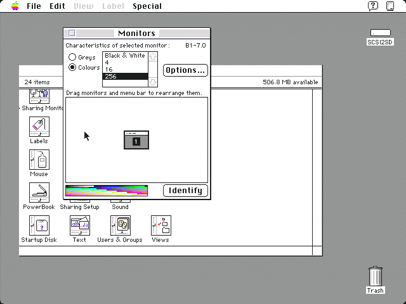The width and height of the screenshot is (406, 304).
Task: Select the Views control panel icon
Action: [x=161, y=225]
